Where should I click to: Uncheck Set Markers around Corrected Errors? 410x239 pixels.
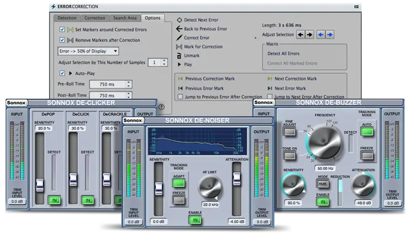pyautogui.click(x=62, y=30)
